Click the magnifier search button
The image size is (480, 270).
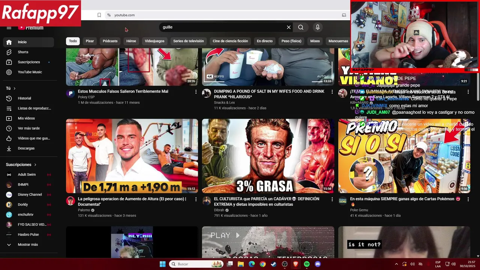[x=301, y=27]
